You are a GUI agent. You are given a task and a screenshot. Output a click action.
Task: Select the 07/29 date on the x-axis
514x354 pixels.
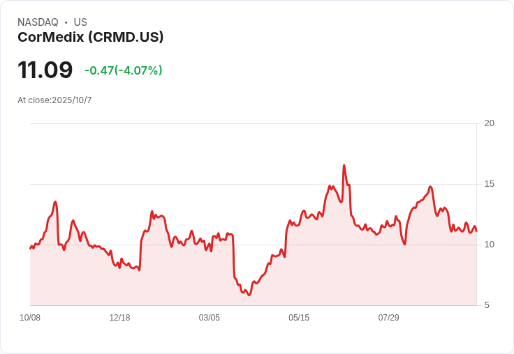pyautogui.click(x=388, y=318)
